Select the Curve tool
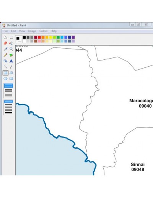Screen dimensions: 153x198 [11, 67]
